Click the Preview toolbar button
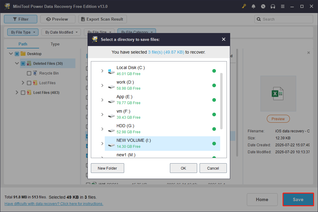Viewport: 318px width, 212px height. 58,19
